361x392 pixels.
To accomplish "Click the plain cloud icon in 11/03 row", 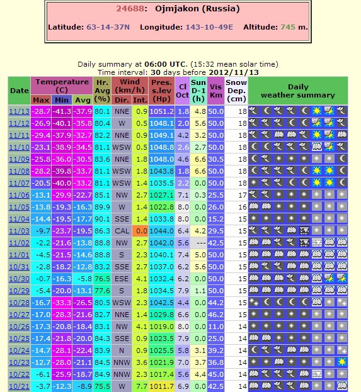I will pos(292,230).
